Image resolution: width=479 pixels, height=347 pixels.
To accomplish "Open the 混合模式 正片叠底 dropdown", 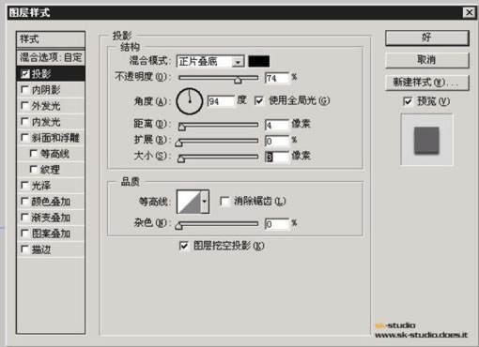I will (x=210, y=62).
